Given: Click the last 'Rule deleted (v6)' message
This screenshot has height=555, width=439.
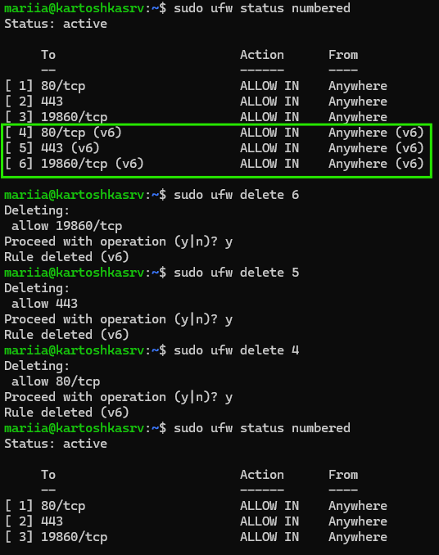Looking at the screenshot, I should click(66, 413).
